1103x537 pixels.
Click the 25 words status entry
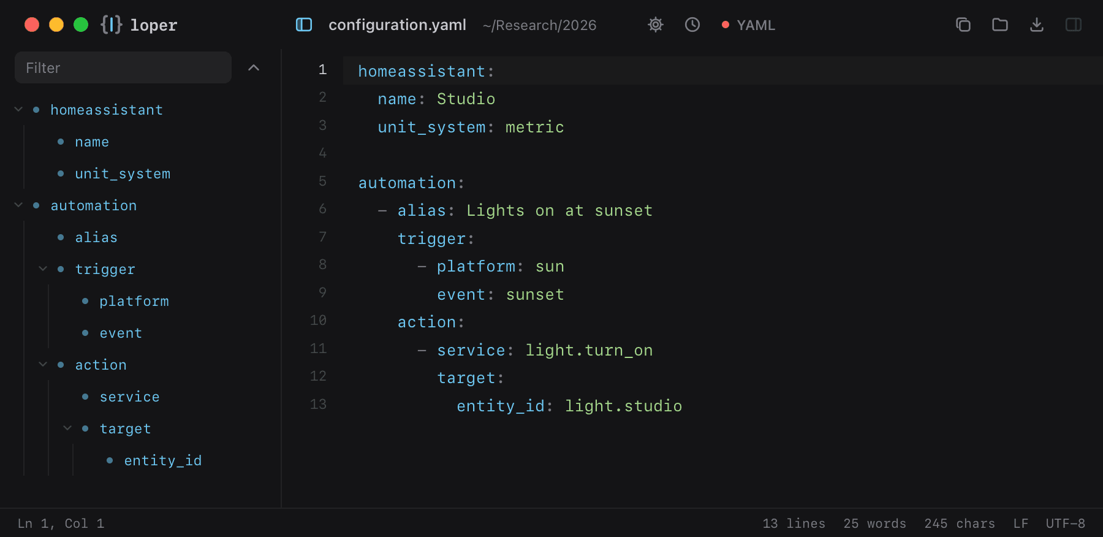point(875,524)
